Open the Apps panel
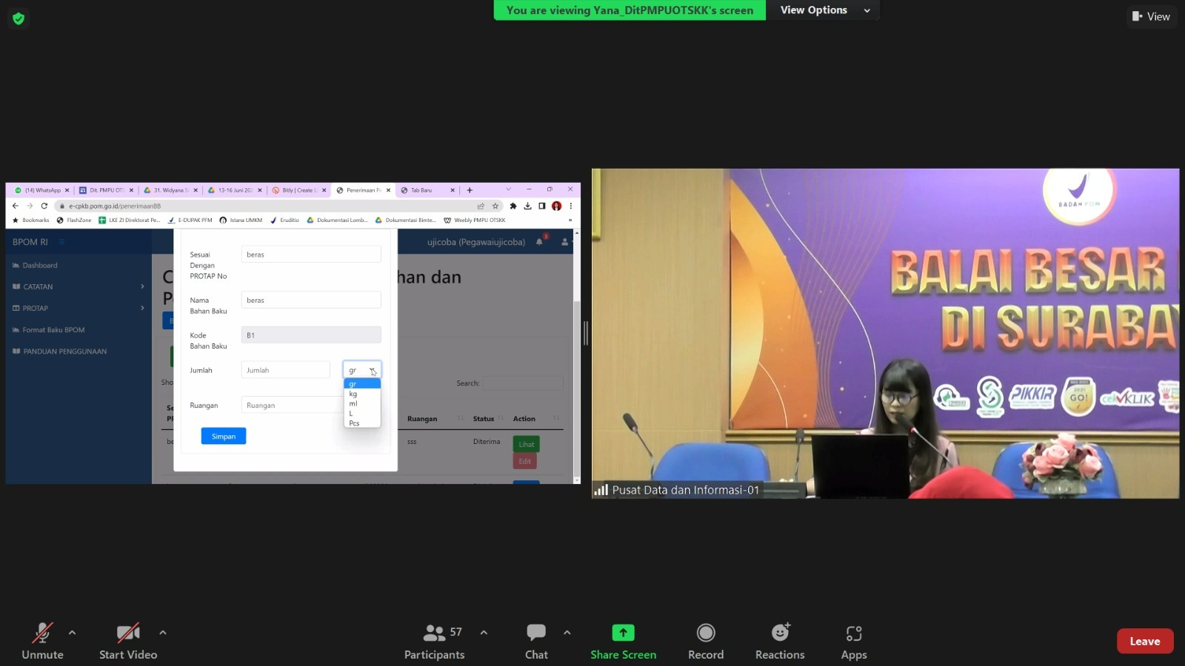Screen dimensions: 1185x666 pyautogui.click(x=853, y=642)
